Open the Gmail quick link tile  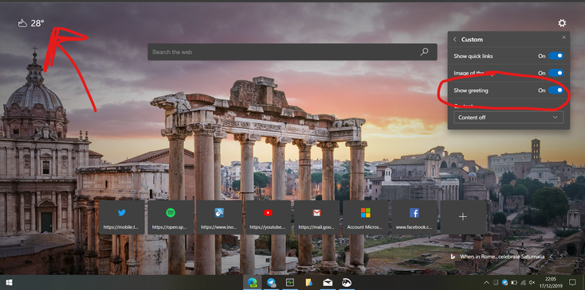(316, 218)
